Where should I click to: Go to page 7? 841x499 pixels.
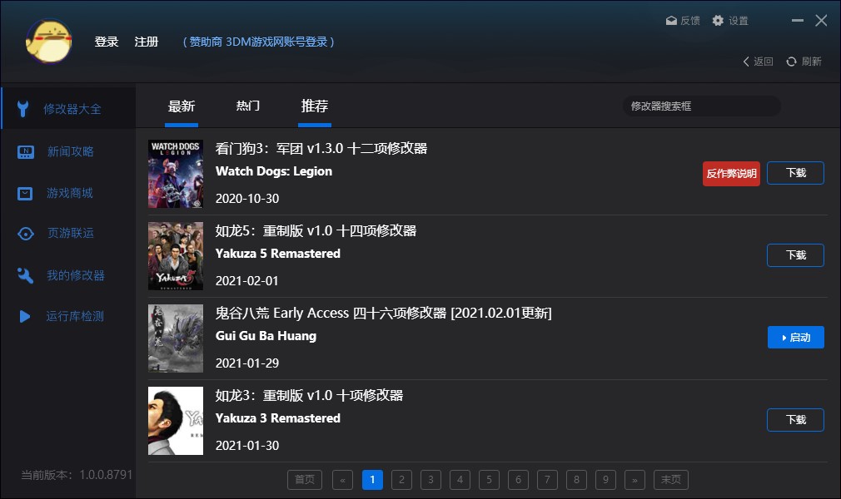[547, 480]
